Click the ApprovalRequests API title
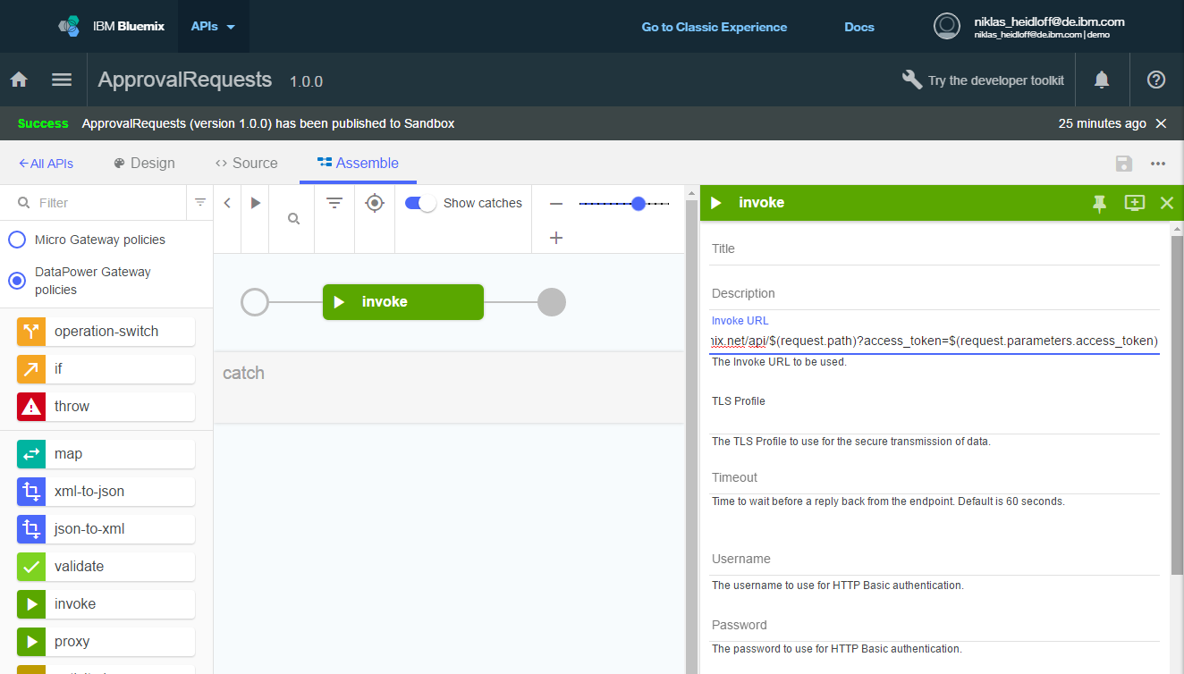 tap(184, 80)
